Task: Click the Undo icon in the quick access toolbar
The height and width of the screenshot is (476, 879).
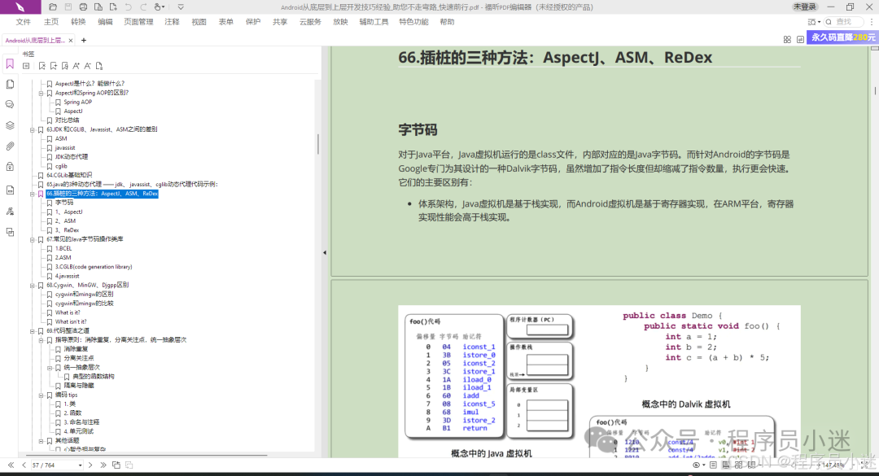Action: 129,7
